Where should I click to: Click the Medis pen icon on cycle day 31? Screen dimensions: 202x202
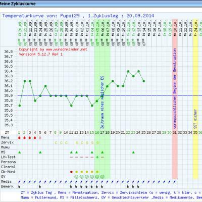(x=175, y=182)
